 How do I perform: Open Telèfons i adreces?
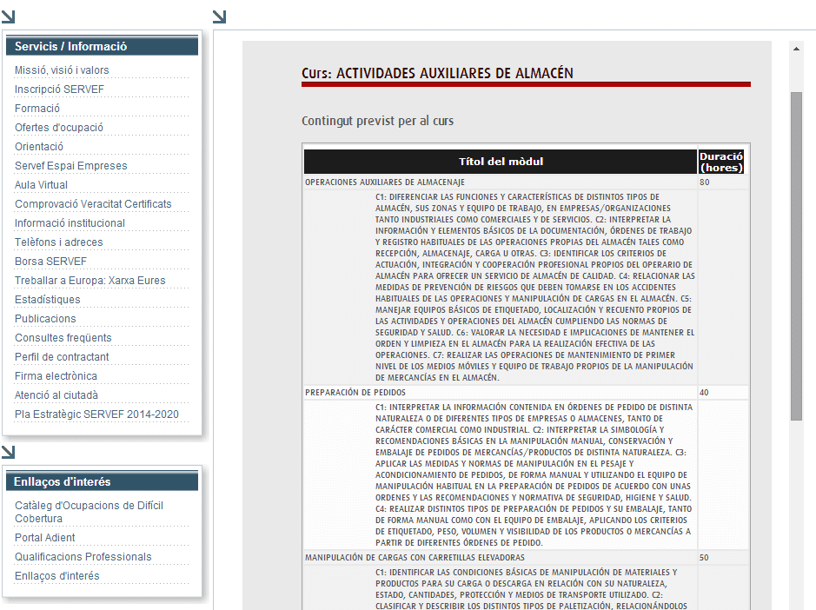click(58, 242)
